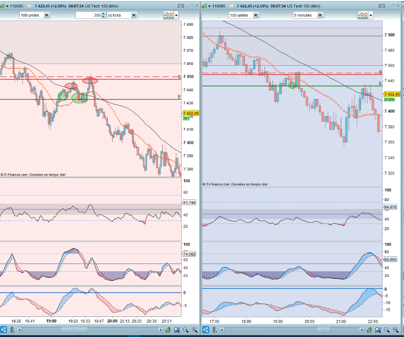Expand the 100 unités dropdown in left chart
The width and height of the screenshot is (404, 337).
tap(46, 15)
